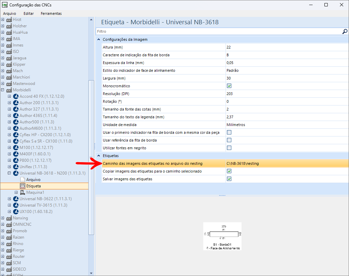This screenshot has height=276, width=349.
Task: Click the Uniflex machine icon
Action: pyautogui.click(x=16, y=167)
